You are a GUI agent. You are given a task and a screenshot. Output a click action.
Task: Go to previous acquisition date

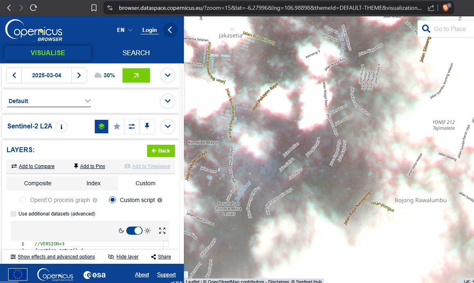point(14,75)
